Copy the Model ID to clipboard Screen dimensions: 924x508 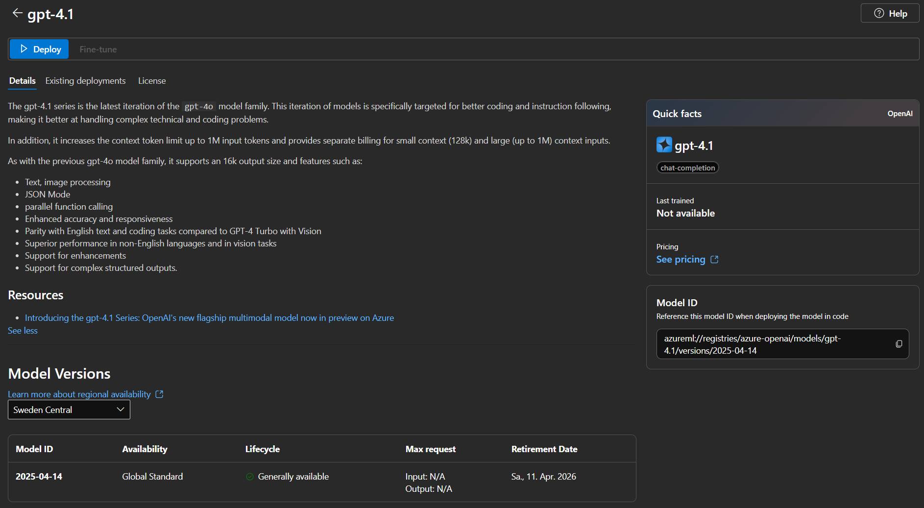[899, 344]
